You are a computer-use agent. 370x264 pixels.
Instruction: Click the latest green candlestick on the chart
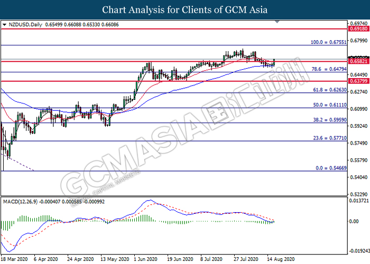[274, 62]
